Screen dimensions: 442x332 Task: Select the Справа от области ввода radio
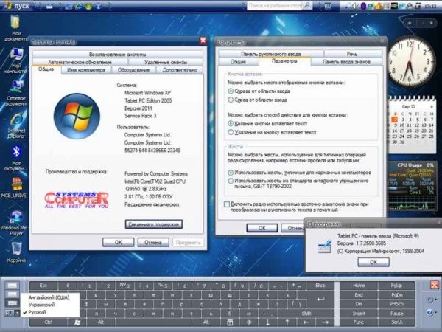(231, 91)
